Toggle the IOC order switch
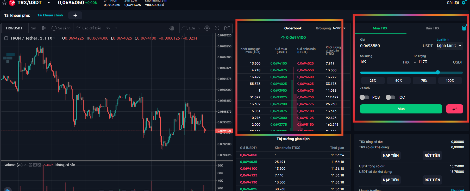Screen dimensions: 470x191 [x=390, y=97]
